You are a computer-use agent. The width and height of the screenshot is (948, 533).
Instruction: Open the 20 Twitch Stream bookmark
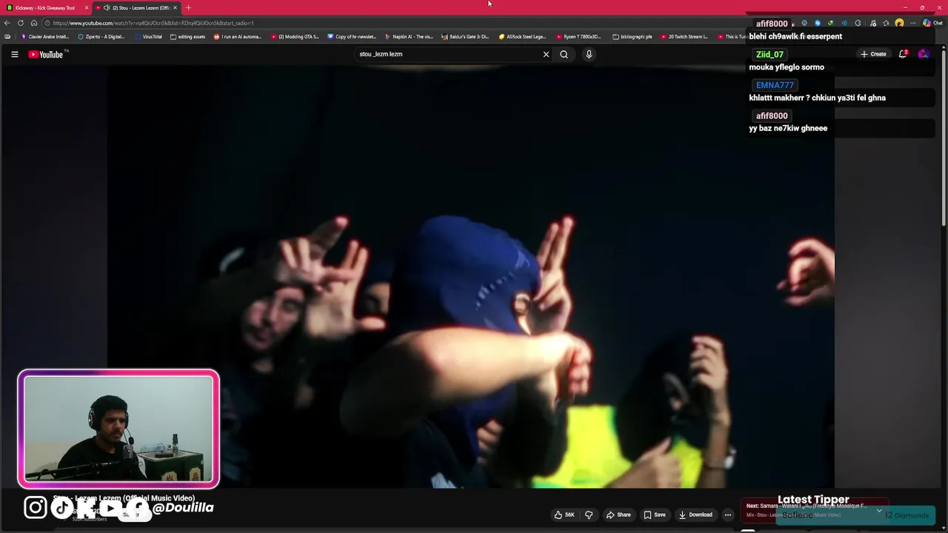pos(684,36)
